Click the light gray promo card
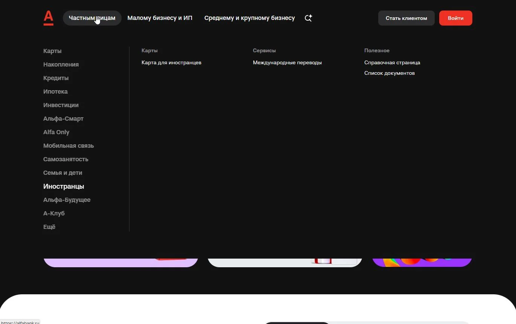This screenshot has width=516, height=324. 285,263
